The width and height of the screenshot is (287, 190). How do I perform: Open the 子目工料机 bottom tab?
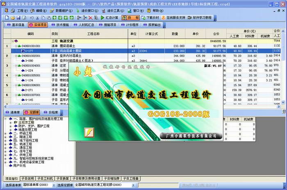point(45,179)
